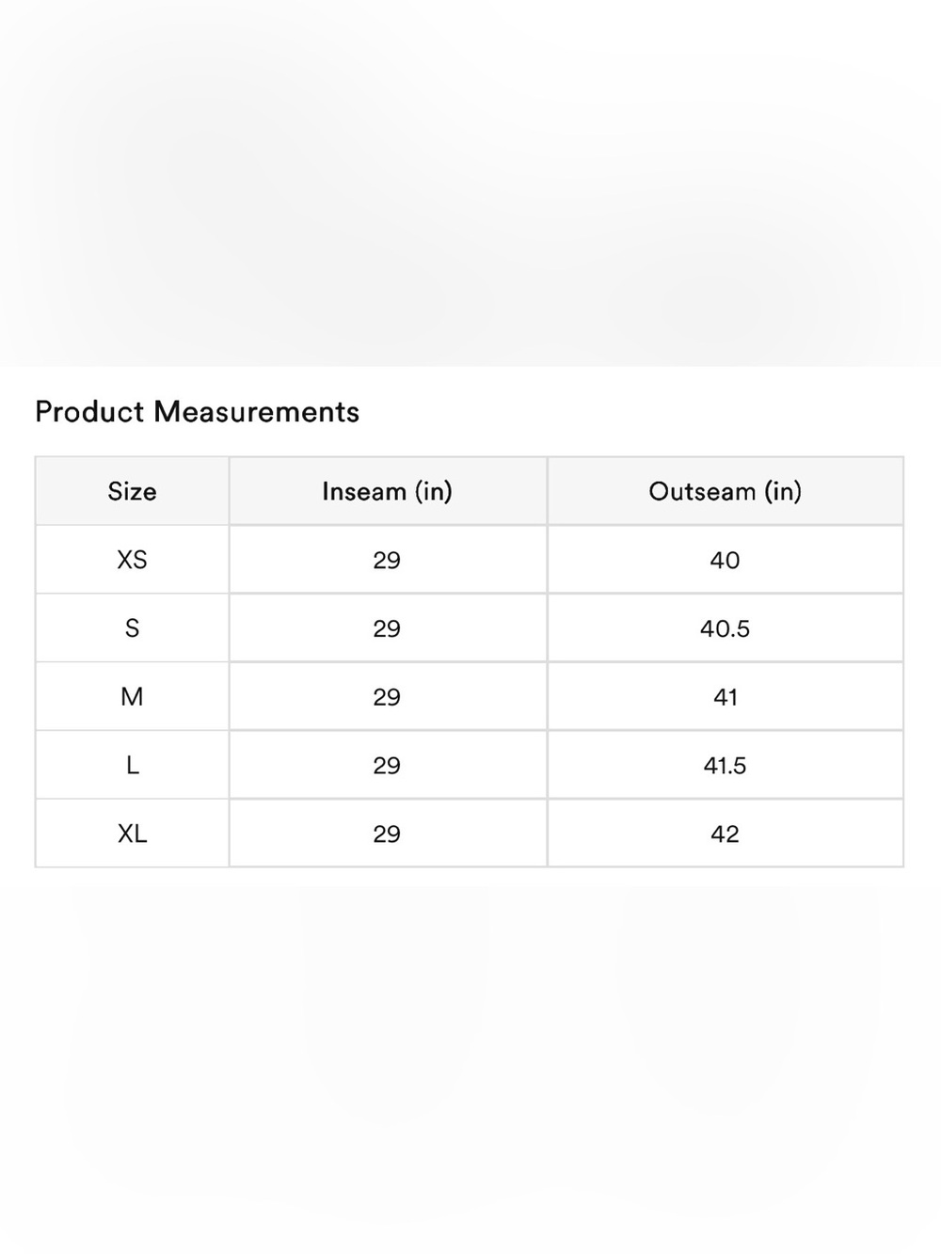Select the Product Measurements heading
Screen dimensions: 941x1254
pyautogui.click(x=197, y=412)
